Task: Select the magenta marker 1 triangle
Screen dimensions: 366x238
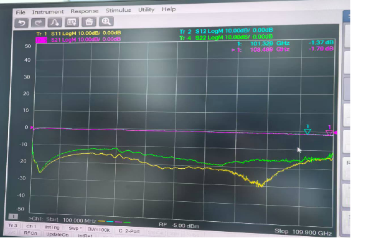Action: pos(329,133)
